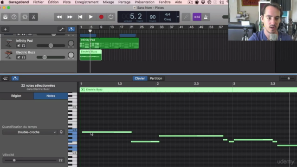Adjust the editor horizontal zoom slider
This screenshot has width=297, height=167.
coord(287,78)
